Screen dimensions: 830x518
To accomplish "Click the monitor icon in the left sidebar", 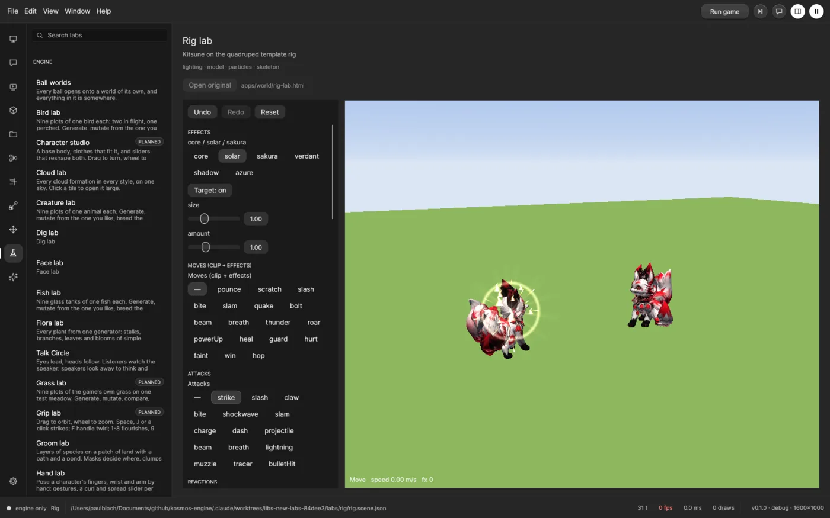I will tap(13, 39).
